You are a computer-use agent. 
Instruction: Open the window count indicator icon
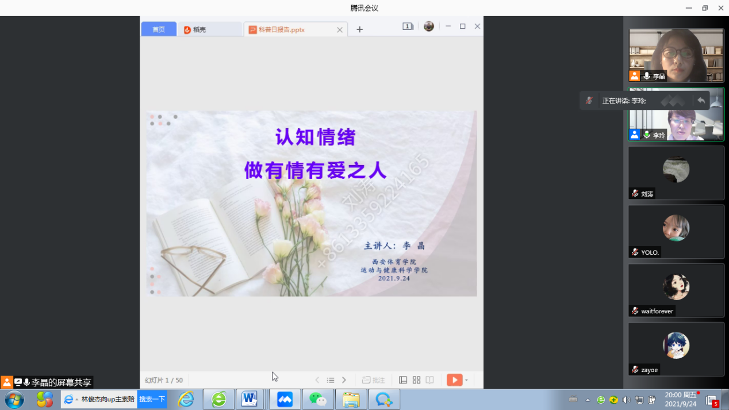tap(408, 26)
